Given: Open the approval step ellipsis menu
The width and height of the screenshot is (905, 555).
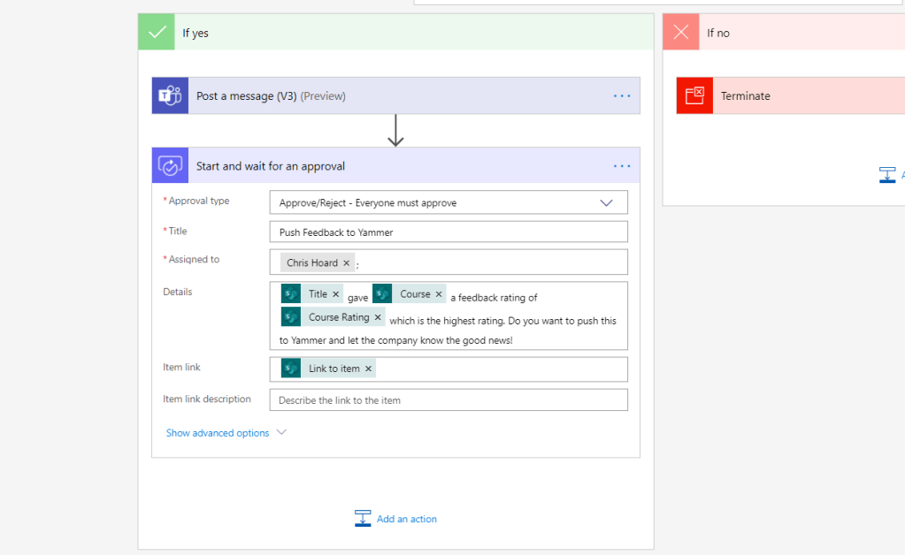Looking at the screenshot, I should click(x=622, y=166).
